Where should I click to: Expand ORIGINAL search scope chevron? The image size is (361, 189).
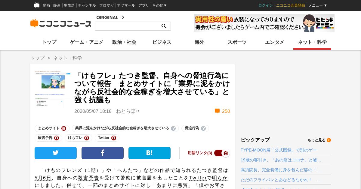click(x=123, y=17)
